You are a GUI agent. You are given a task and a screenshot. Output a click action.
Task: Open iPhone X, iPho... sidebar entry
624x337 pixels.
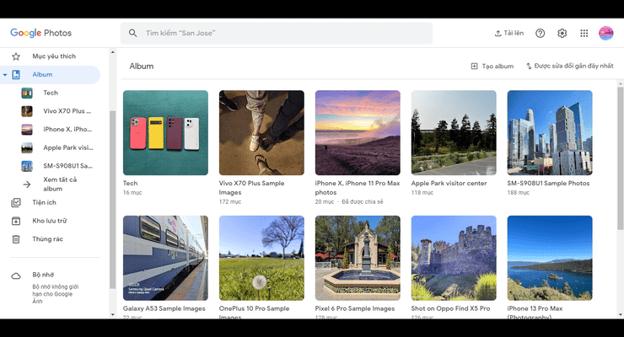pos(67,129)
